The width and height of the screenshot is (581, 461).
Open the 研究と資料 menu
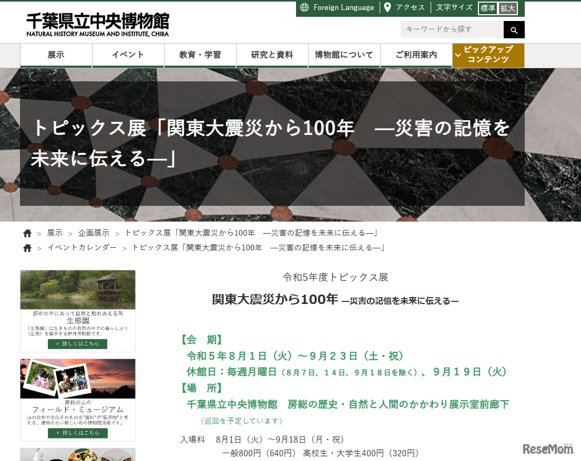point(272,55)
